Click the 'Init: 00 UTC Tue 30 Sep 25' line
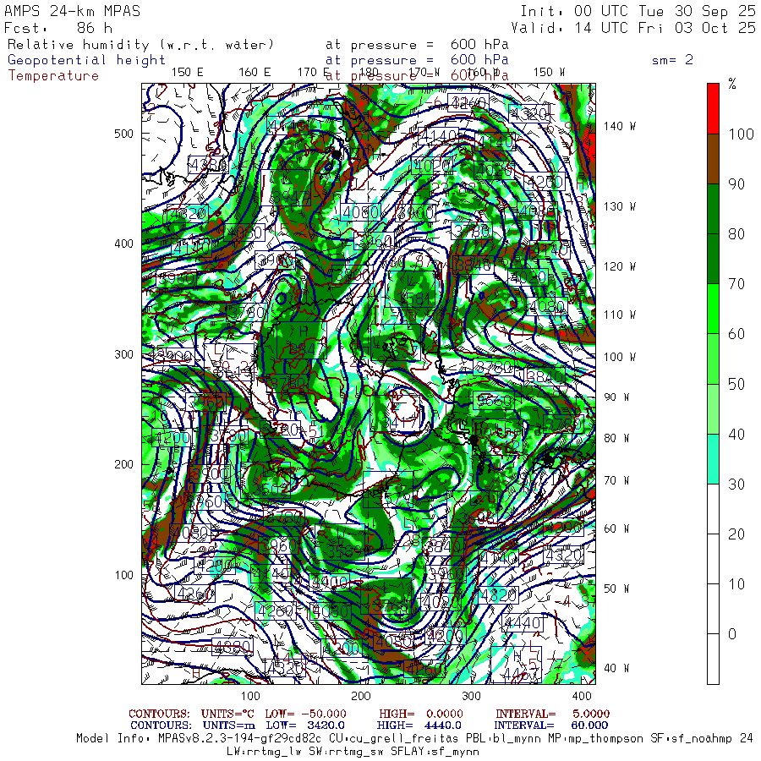 coord(638,11)
